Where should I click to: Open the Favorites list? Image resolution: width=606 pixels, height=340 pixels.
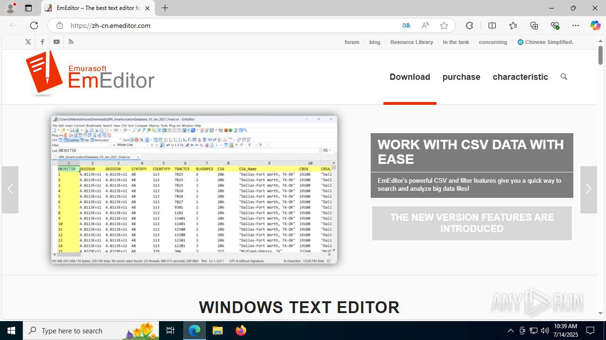pos(513,25)
